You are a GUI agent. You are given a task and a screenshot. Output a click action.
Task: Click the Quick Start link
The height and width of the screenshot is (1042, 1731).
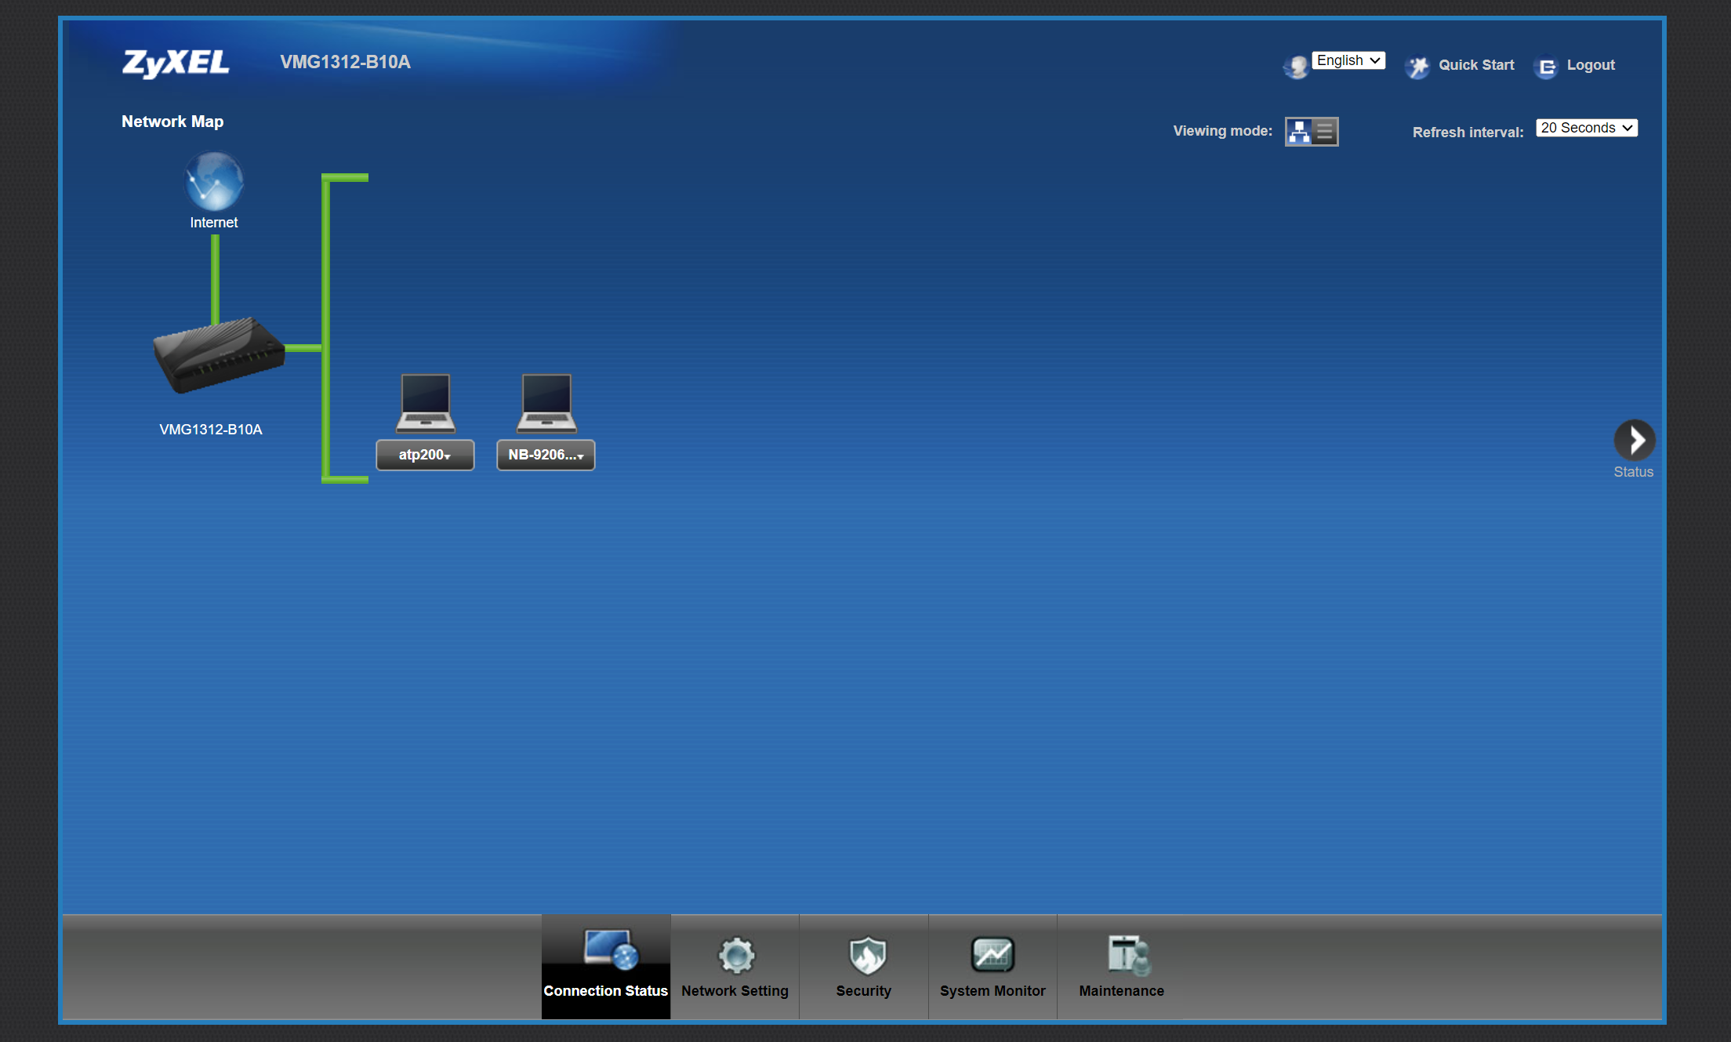[1476, 65]
